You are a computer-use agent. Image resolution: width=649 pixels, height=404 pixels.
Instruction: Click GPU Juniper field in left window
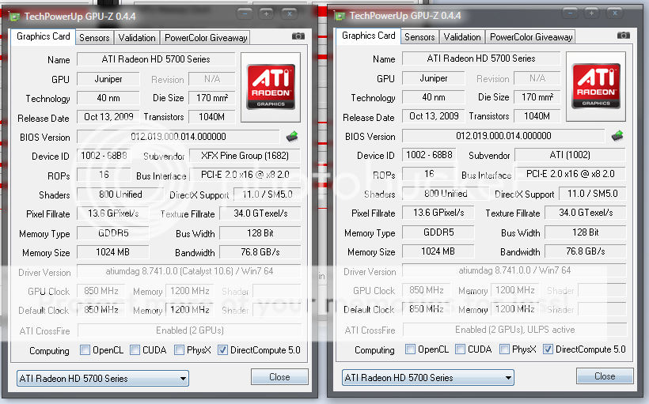coord(108,79)
